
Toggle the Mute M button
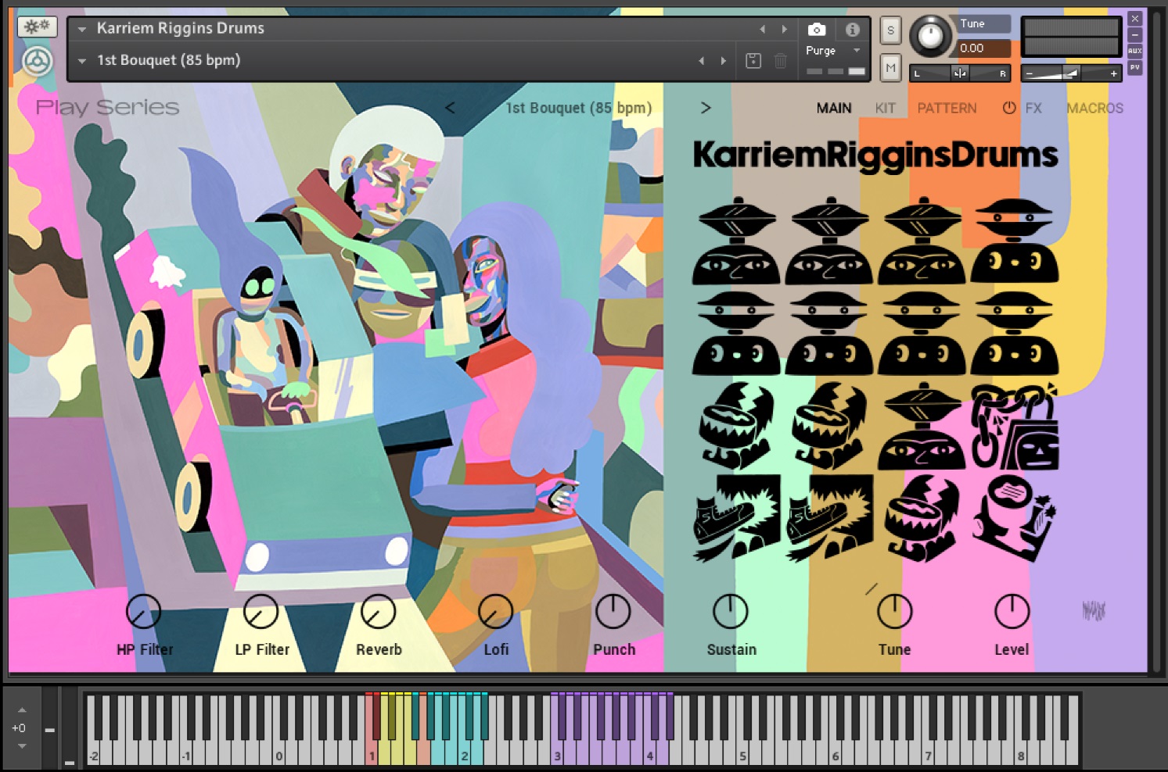(890, 67)
